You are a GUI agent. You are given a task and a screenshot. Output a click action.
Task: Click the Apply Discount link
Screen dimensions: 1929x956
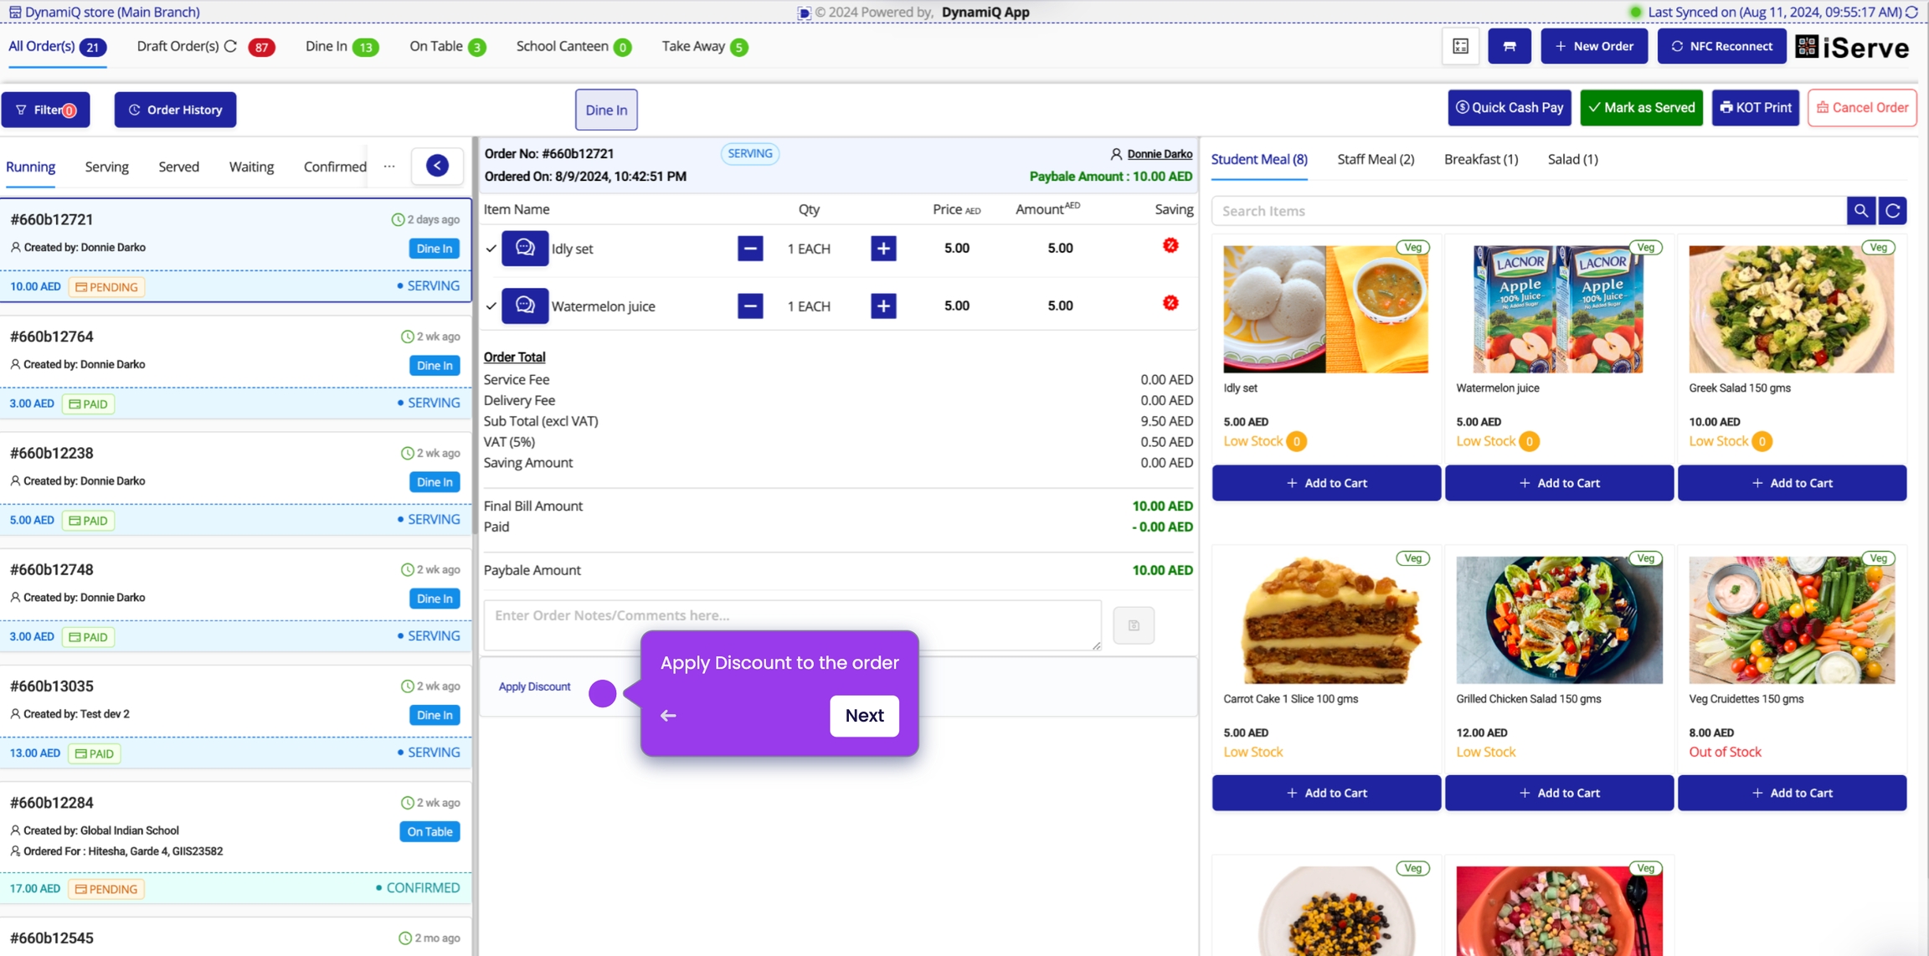(534, 686)
